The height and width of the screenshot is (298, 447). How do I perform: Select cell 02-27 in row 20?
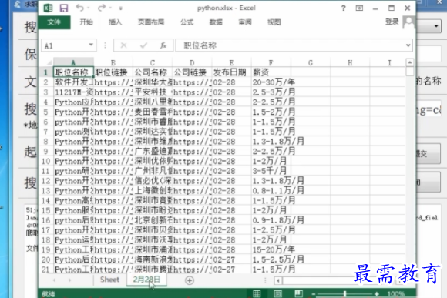231,259
